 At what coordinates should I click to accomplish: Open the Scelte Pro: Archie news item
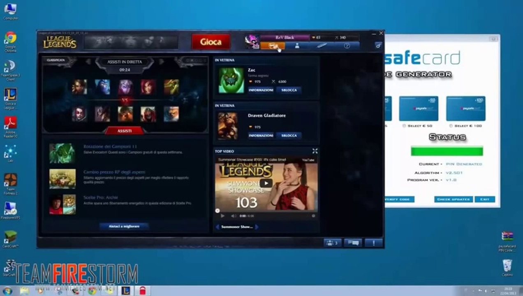coord(101,197)
